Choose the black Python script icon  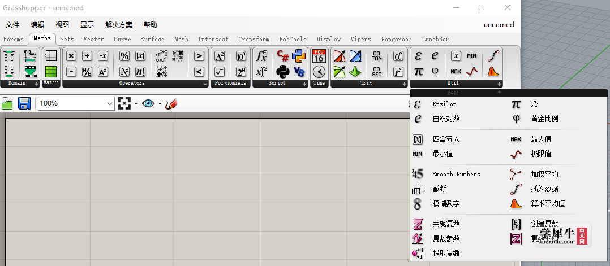click(283, 72)
